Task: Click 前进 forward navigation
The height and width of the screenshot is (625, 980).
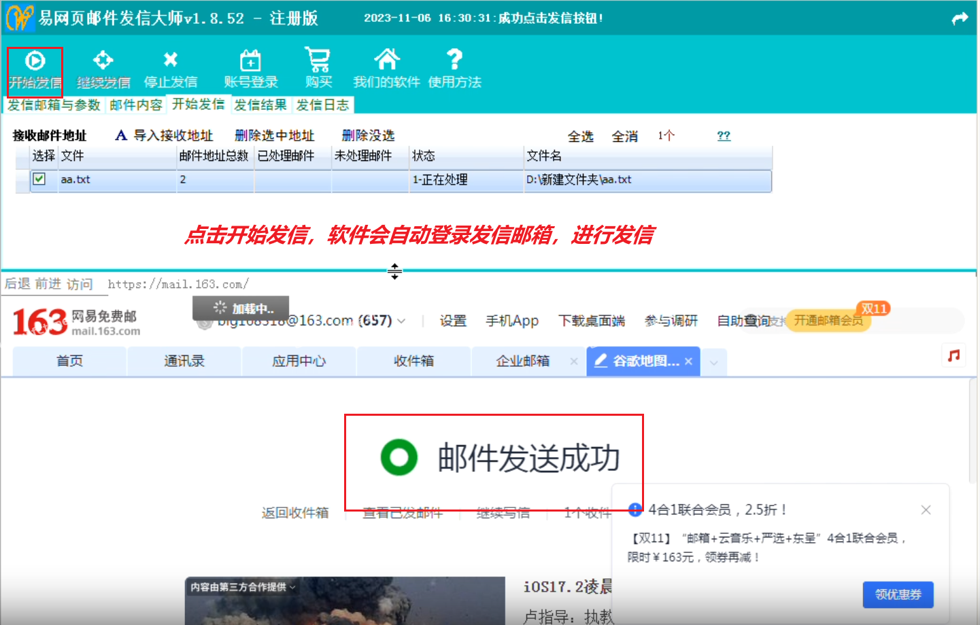Action: pyautogui.click(x=48, y=283)
